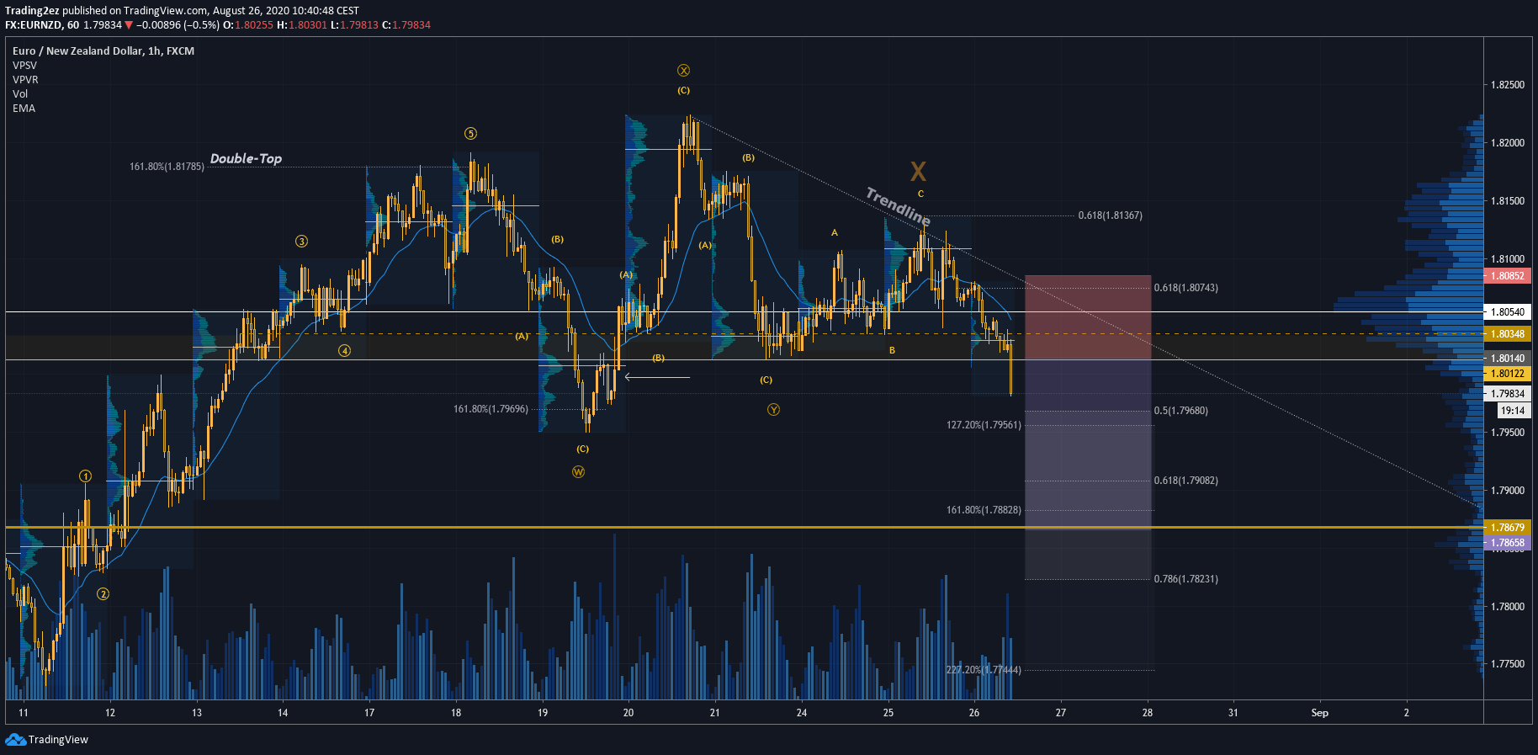Click the orange 1.80348 price label

[1508, 334]
